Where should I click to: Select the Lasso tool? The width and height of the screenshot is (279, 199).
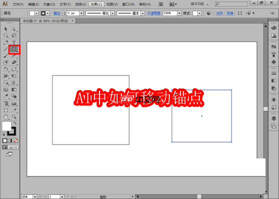(x=14, y=36)
